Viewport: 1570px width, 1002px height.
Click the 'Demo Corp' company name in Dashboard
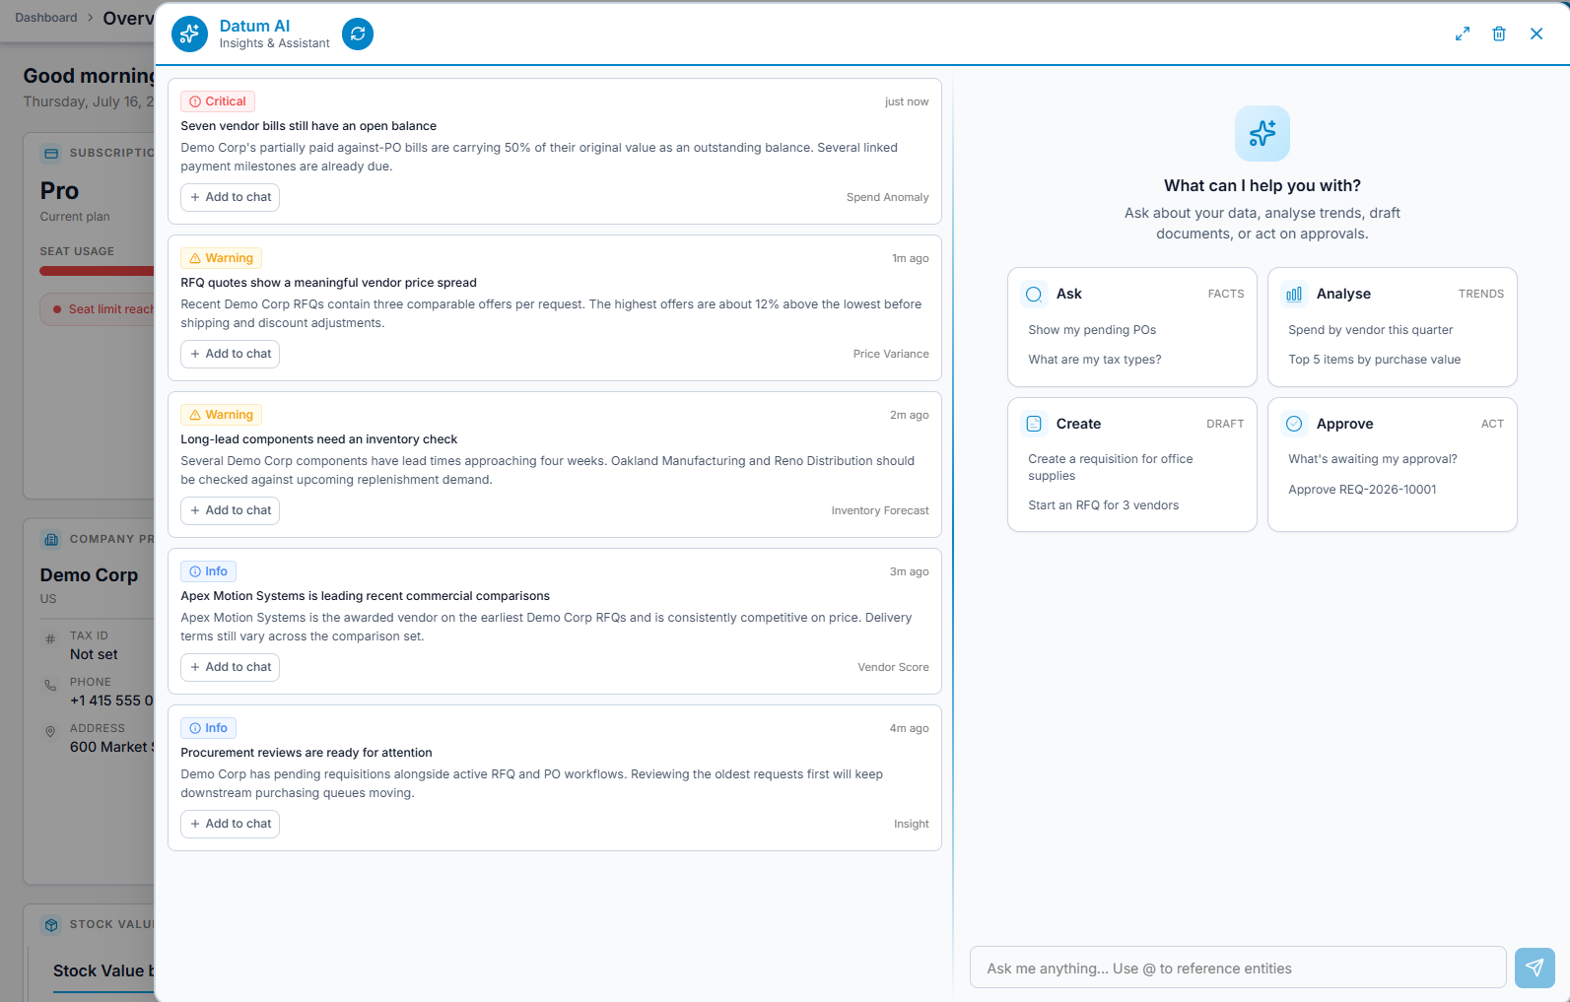pyautogui.click(x=89, y=575)
